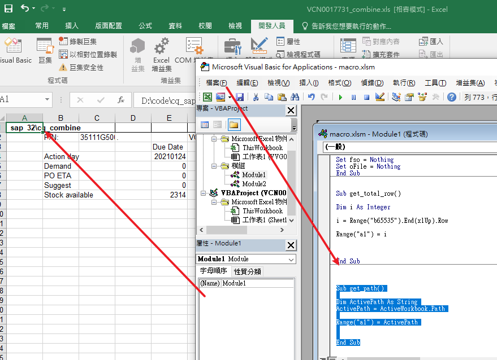The height and width of the screenshot is (360, 497).
Task: Click 檢視程式碼 view code in ribbon
Action: tap(298, 54)
